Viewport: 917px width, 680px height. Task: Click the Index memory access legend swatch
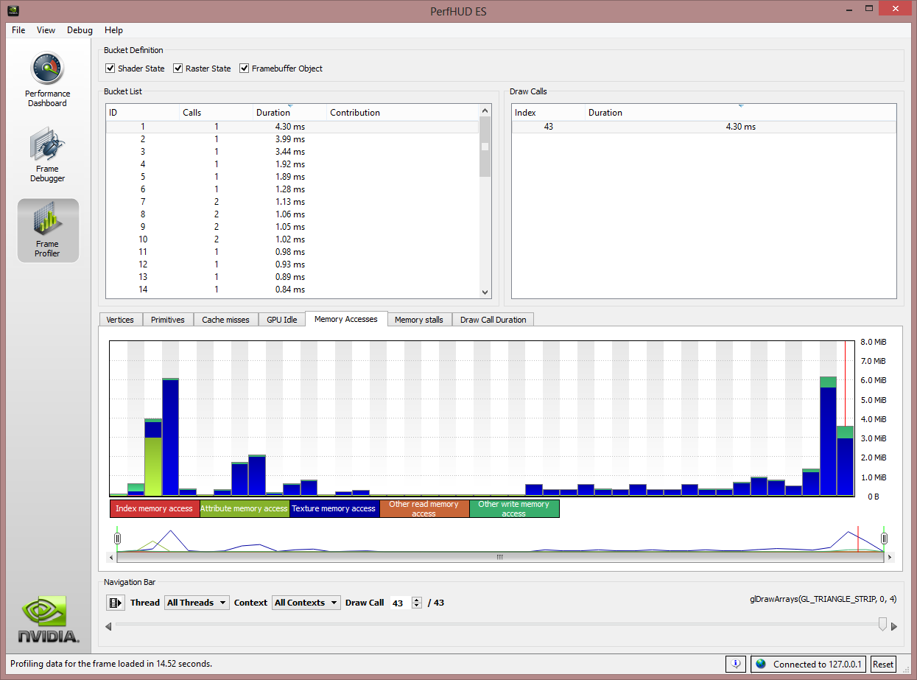[154, 508]
